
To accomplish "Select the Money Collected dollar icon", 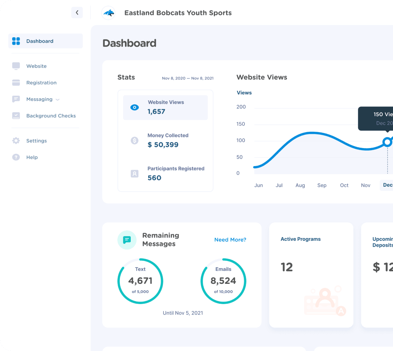I will (134, 140).
